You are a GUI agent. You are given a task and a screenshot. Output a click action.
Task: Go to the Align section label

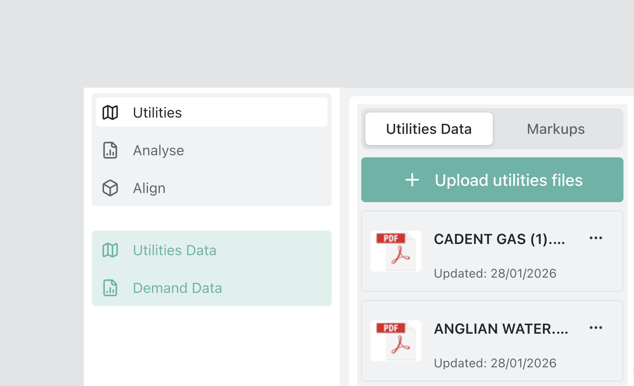click(149, 188)
